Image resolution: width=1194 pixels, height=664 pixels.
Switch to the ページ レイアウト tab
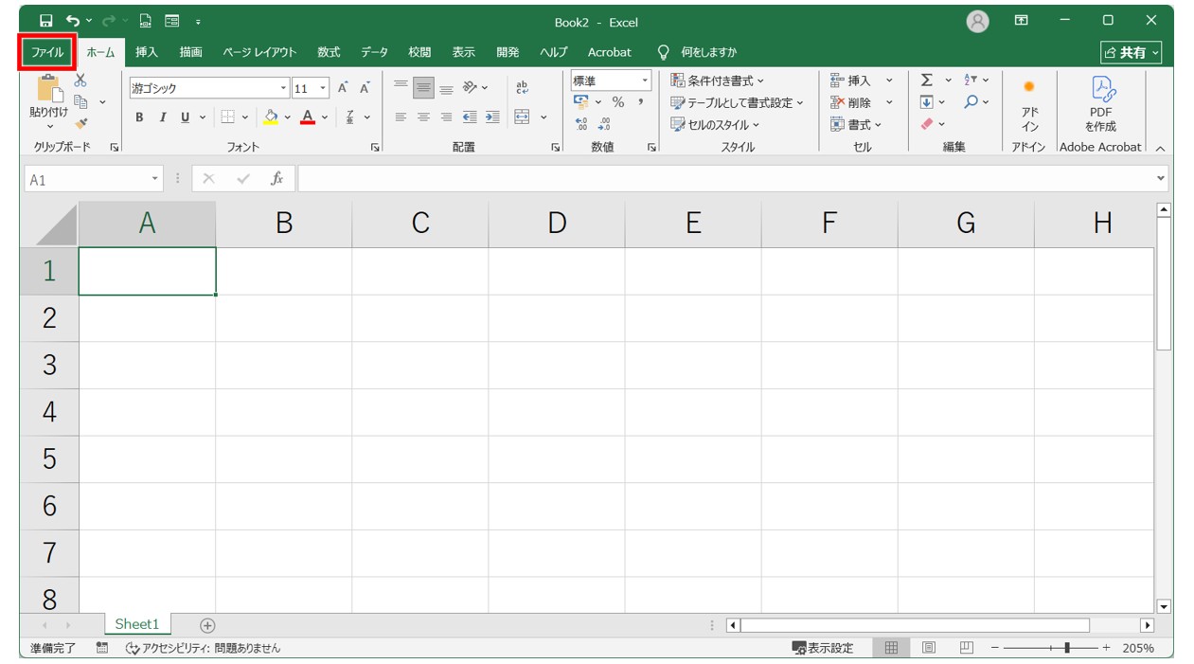259,52
